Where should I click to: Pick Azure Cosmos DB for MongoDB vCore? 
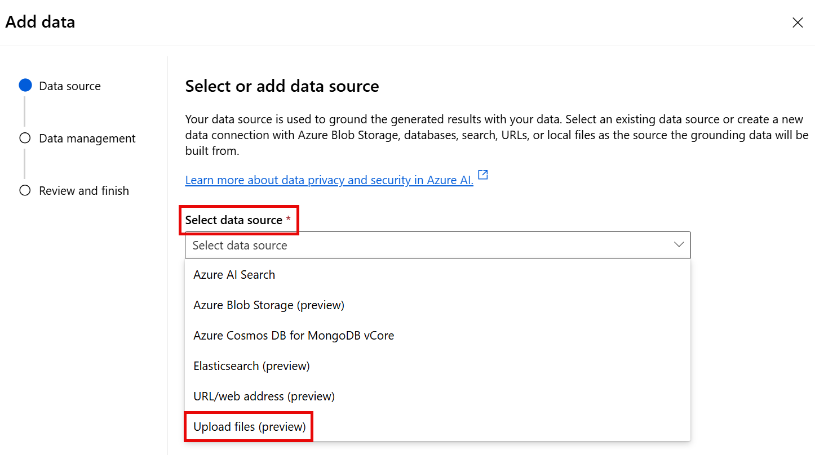point(437,336)
